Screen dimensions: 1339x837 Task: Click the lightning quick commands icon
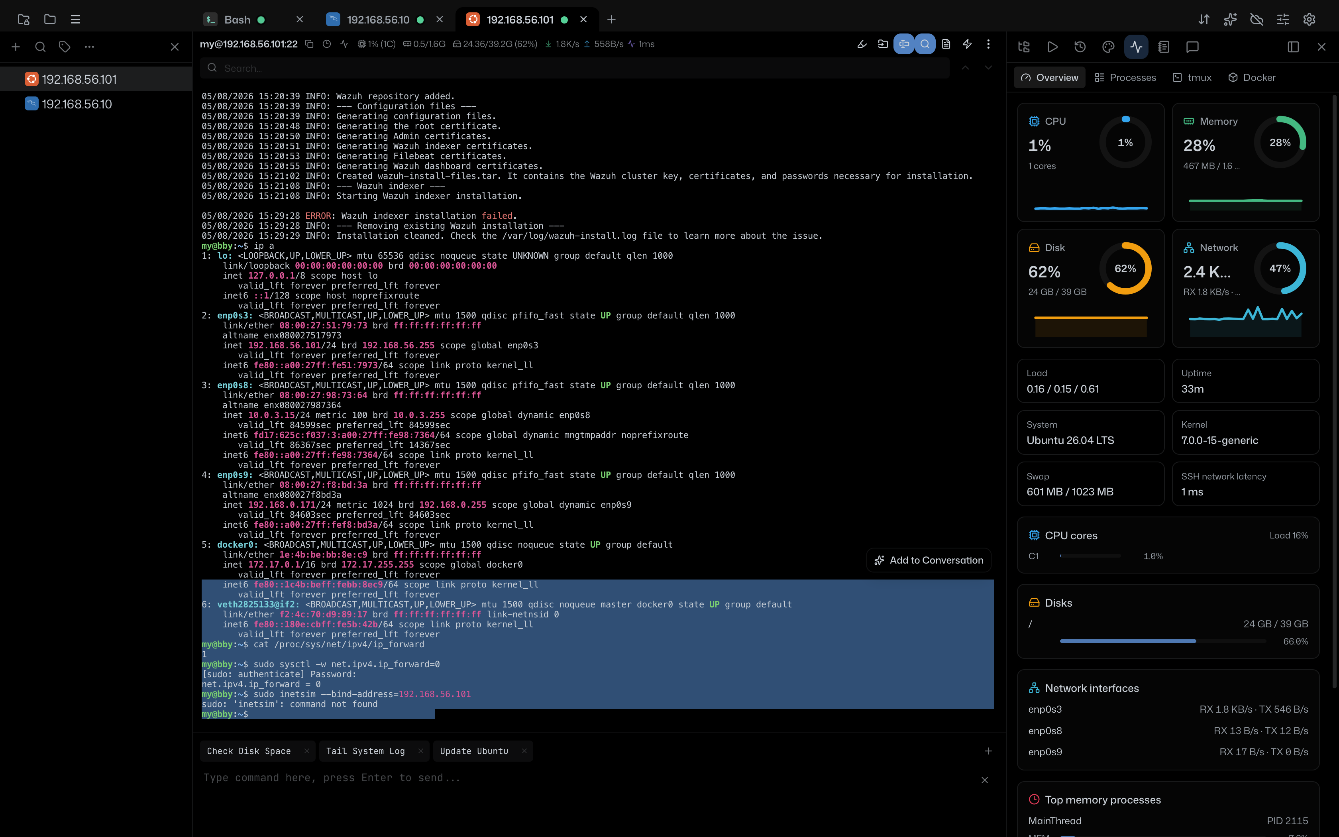point(967,44)
